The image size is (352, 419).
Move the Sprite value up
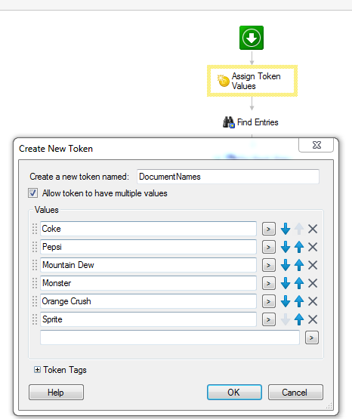299,319
